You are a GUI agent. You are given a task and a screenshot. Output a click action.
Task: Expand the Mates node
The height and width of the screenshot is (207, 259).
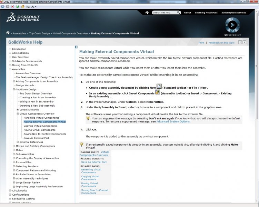[x=14, y=150]
